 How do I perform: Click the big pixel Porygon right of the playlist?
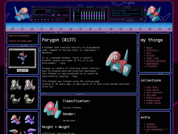coord(154,14)
